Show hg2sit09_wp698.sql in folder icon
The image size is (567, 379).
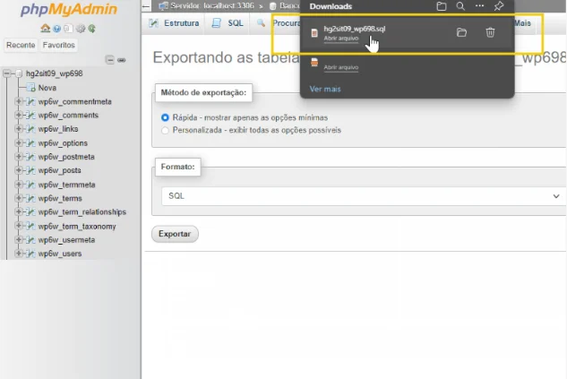[461, 32]
